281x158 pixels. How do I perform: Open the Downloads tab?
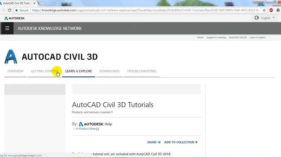[109, 71]
